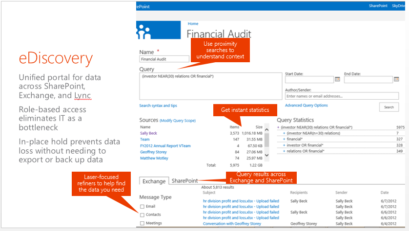
Task: Open the Start Date calendar picker
Action: [x=337, y=79]
